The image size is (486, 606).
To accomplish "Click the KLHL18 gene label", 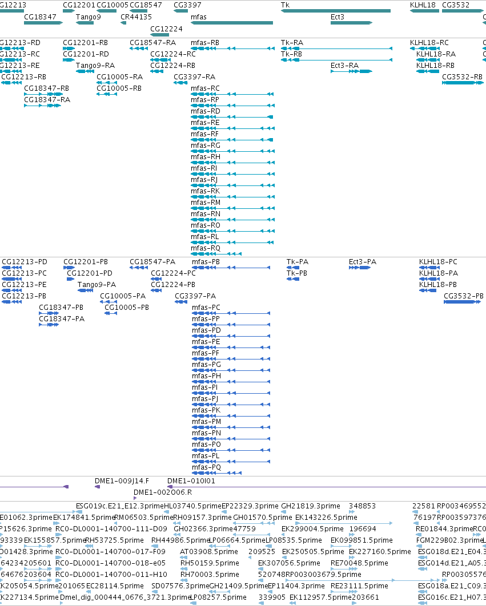I will click(x=423, y=5).
